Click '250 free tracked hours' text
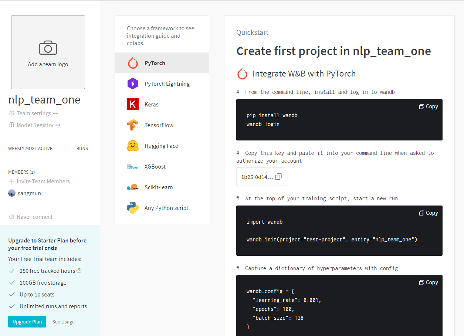The height and width of the screenshot is (336, 464). pos(47,271)
